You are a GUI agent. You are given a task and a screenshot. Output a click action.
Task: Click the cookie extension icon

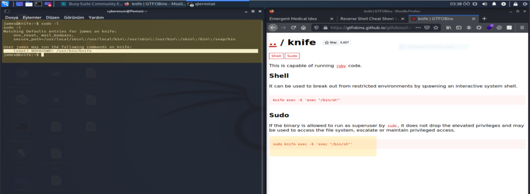[499, 27]
